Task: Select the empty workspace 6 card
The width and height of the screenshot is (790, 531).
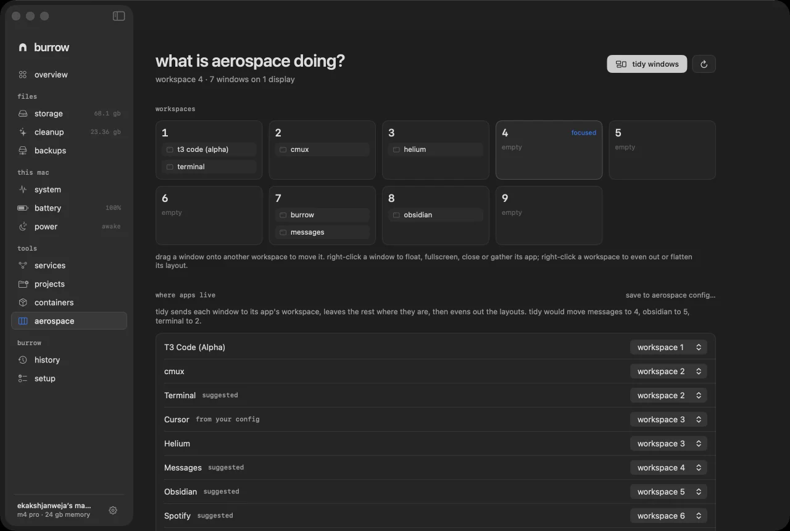Action: pyautogui.click(x=209, y=215)
